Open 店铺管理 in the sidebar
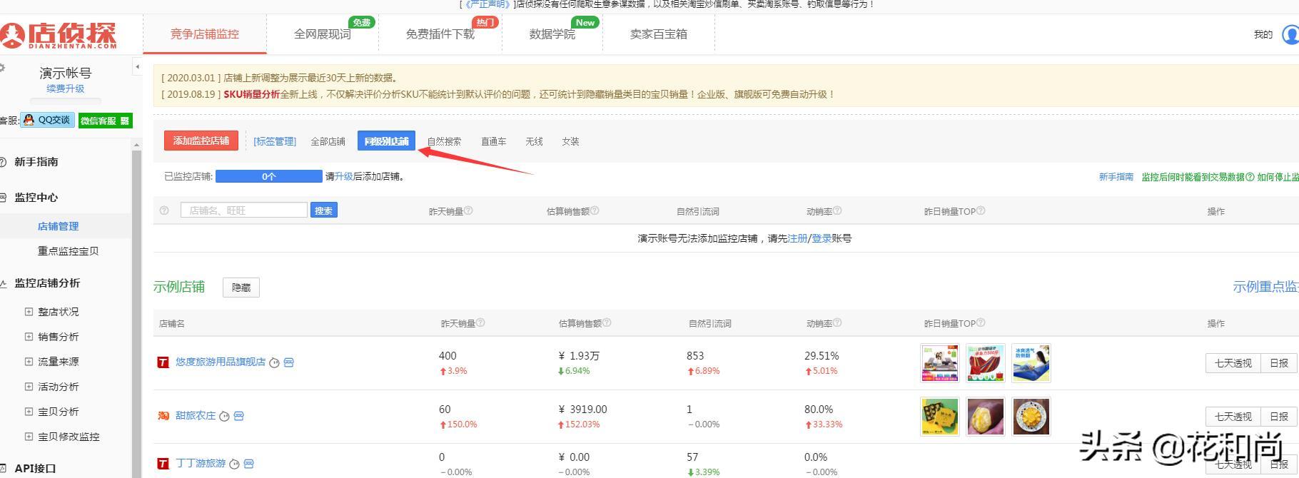The height and width of the screenshot is (478, 1299). 59,226
